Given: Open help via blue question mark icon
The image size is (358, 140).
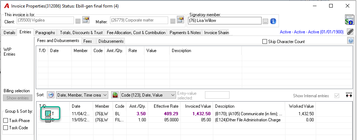Looking at the screenshot, I should (350, 41).
